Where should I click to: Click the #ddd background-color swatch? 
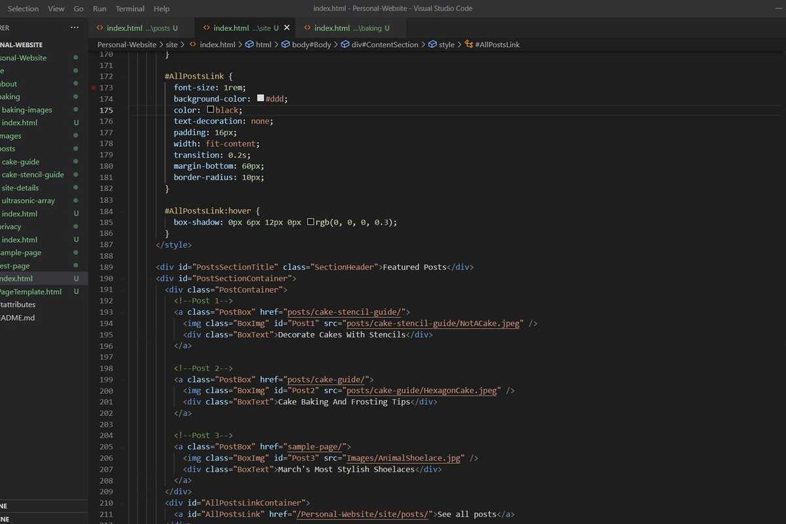(x=261, y=98)
